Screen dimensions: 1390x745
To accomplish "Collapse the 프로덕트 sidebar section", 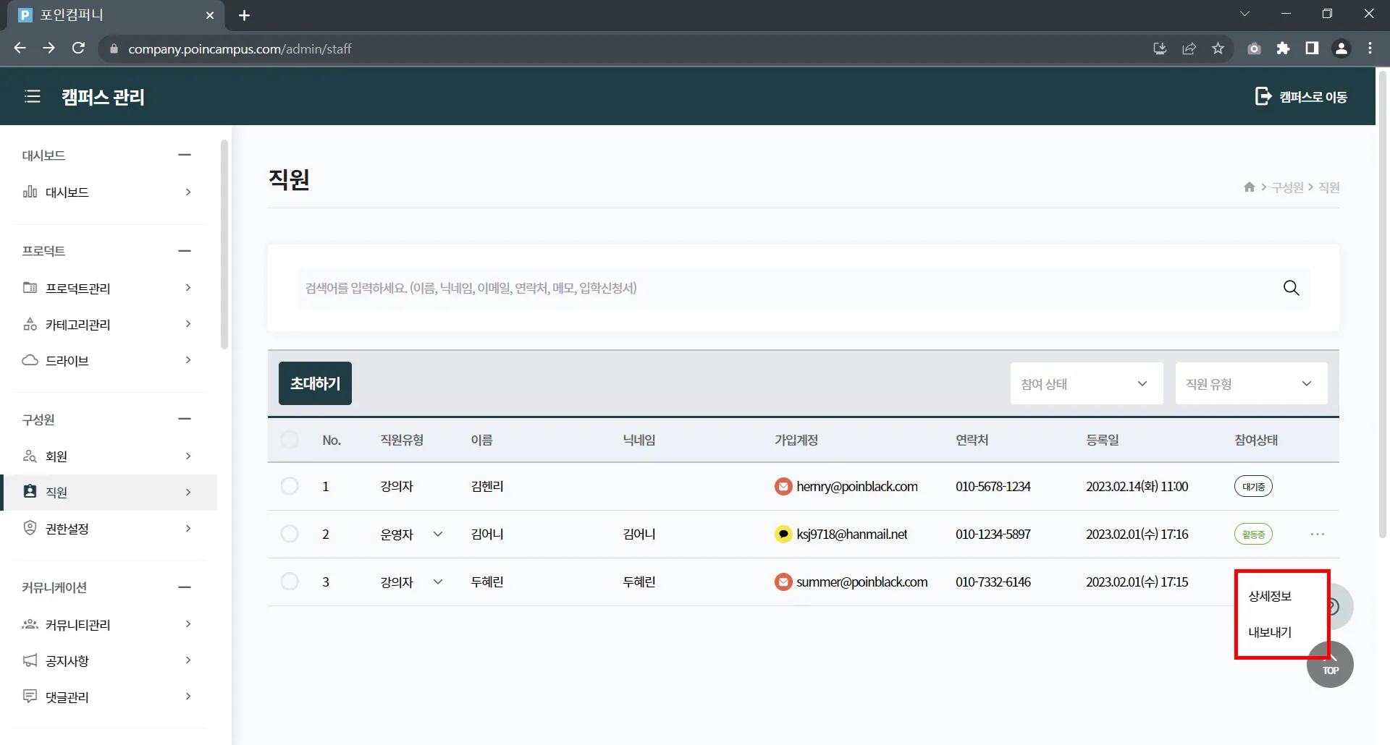I will pos(185,251).
